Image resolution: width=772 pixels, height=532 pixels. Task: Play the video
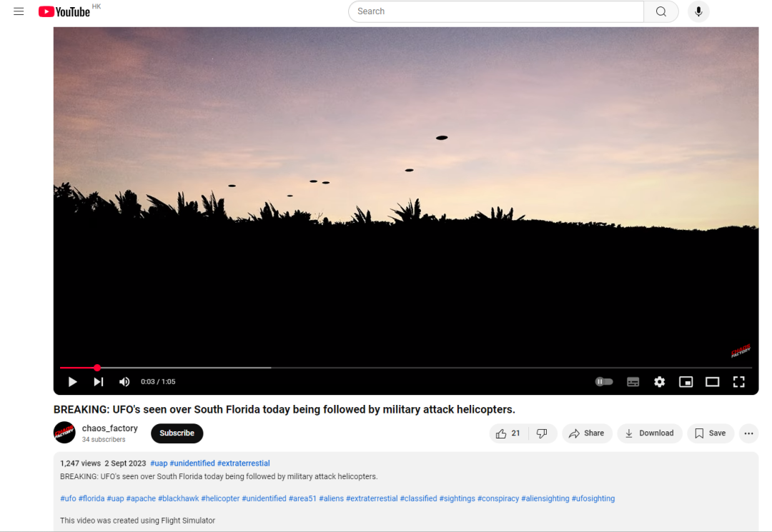click(x=72, y=382)
